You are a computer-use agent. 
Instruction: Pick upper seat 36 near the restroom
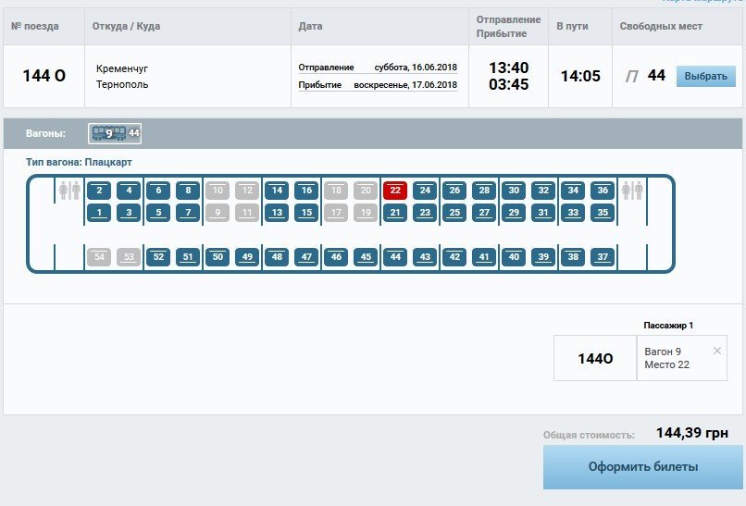(603, 191)
